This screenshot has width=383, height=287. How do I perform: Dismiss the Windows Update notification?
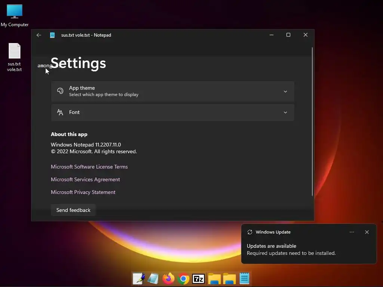(367, 232)
